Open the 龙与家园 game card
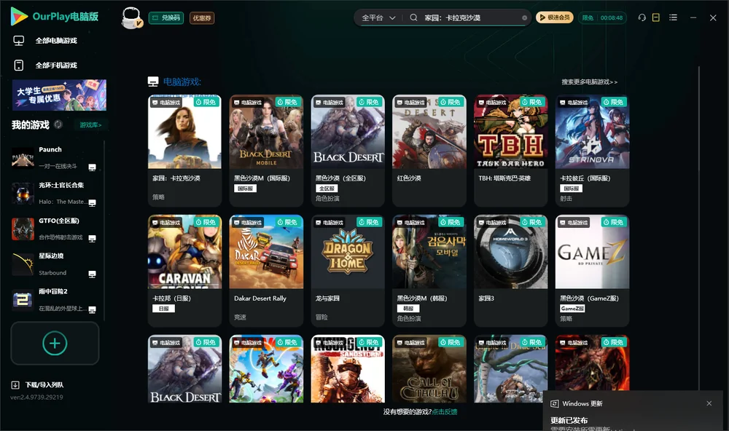Viewport: 729px width, 431px height. point(348,271)
